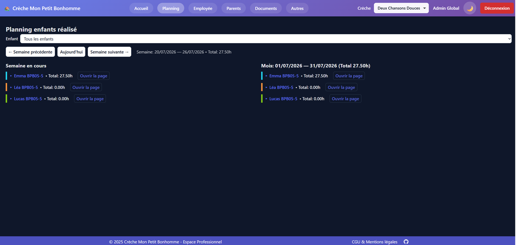516x245 pixels.
Task: Open CGU & Mentions légales link
Action: 375,242
